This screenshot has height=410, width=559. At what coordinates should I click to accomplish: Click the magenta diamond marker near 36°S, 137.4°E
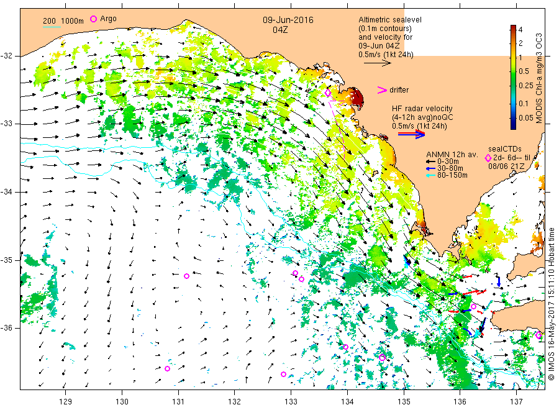point(539,335)
